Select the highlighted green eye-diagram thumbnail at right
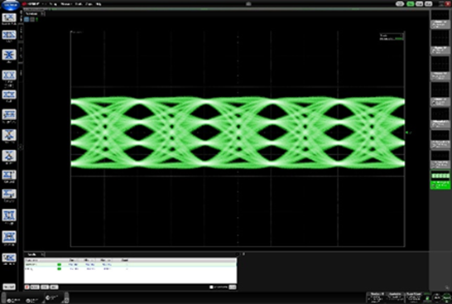This screenshot has height=304, width=452. 440,181
